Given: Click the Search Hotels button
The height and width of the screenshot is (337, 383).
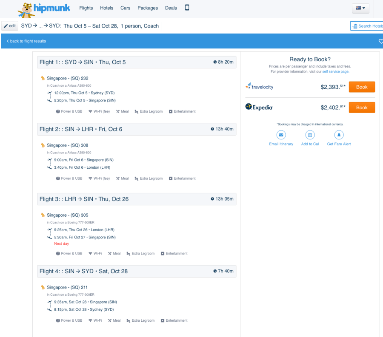Looking at the screenshot, I should [x=367, y=26].
